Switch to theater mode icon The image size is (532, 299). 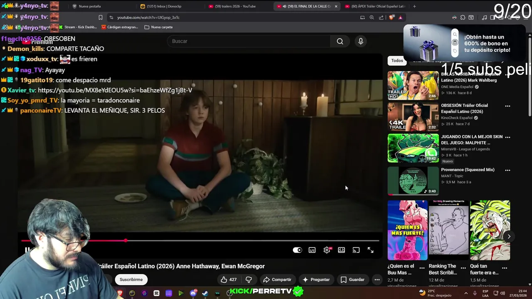click(341, 250)
